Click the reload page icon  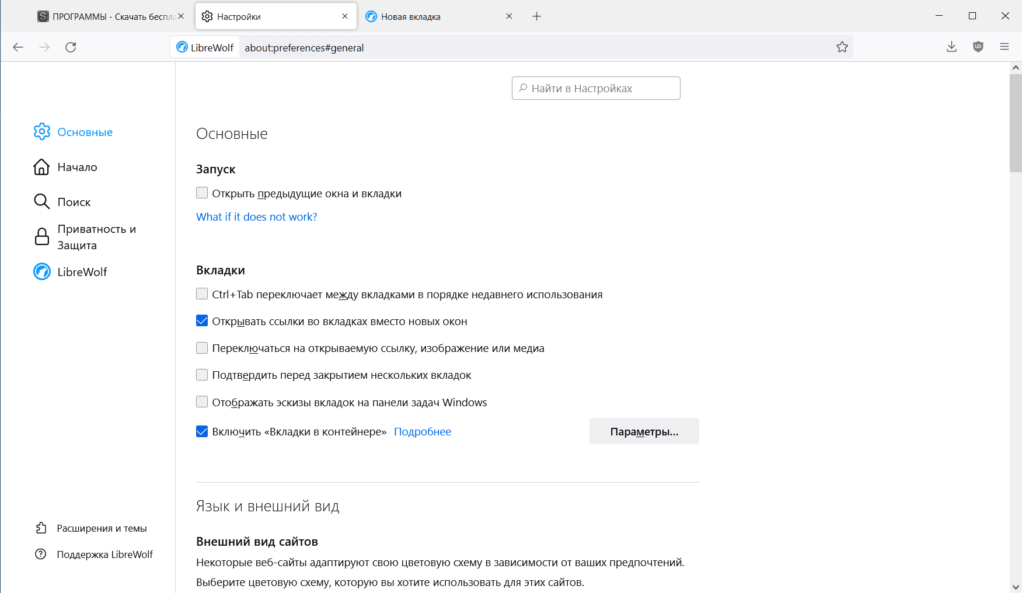click(x=71, y=47)
